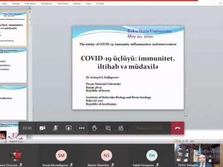Click the Institute of Molecular Biology line
This screenshot has width=223, height=167.
click(x=118, y=97)
